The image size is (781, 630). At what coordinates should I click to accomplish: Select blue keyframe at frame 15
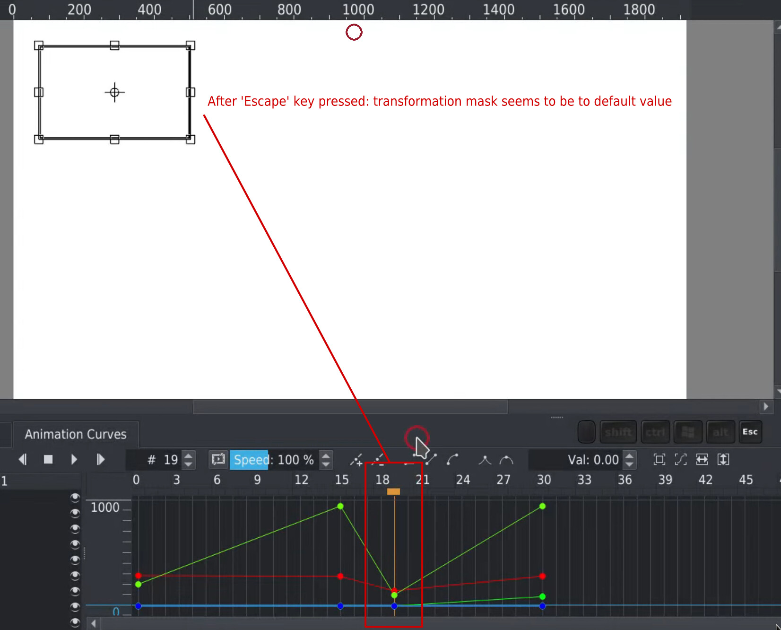(x=340, y=606)
